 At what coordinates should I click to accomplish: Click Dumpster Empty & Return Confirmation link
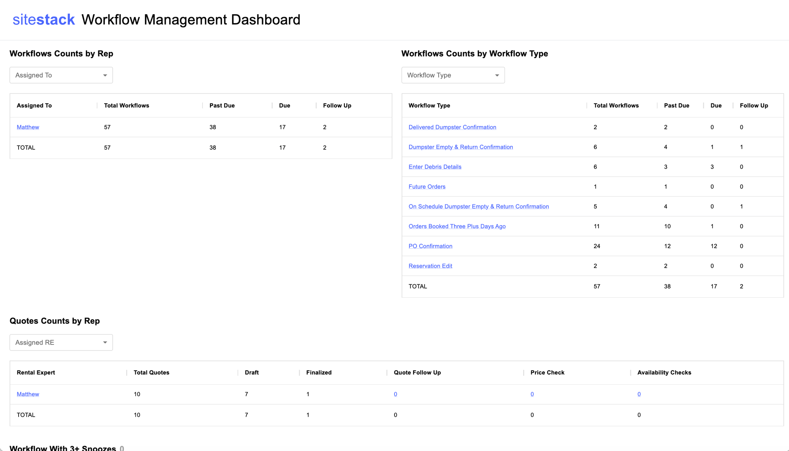click(x=460, y=147)
